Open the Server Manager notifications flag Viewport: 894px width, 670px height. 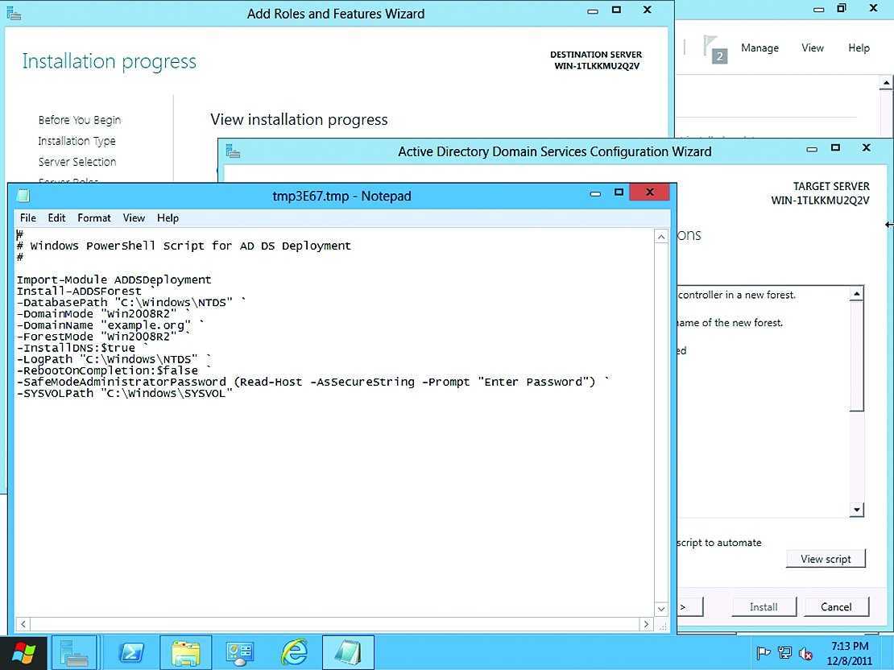[713, 48]
